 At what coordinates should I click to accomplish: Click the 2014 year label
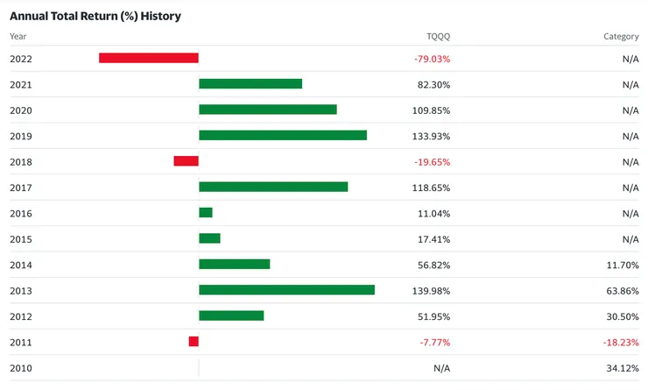(x=20, y=265)
